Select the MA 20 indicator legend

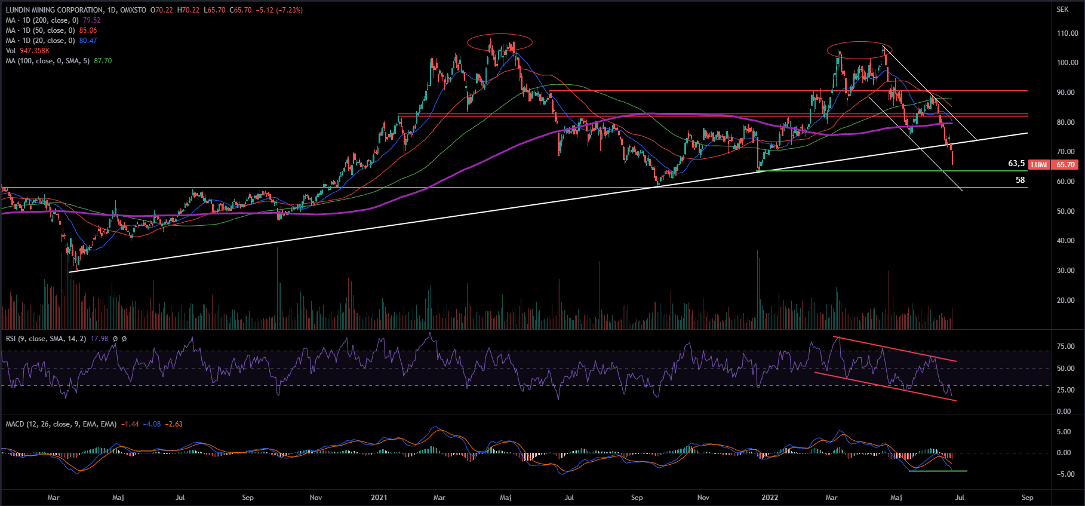40,41
